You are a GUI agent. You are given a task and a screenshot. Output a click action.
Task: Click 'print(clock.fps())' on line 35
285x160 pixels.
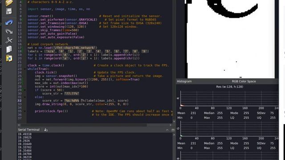[51, 111]
